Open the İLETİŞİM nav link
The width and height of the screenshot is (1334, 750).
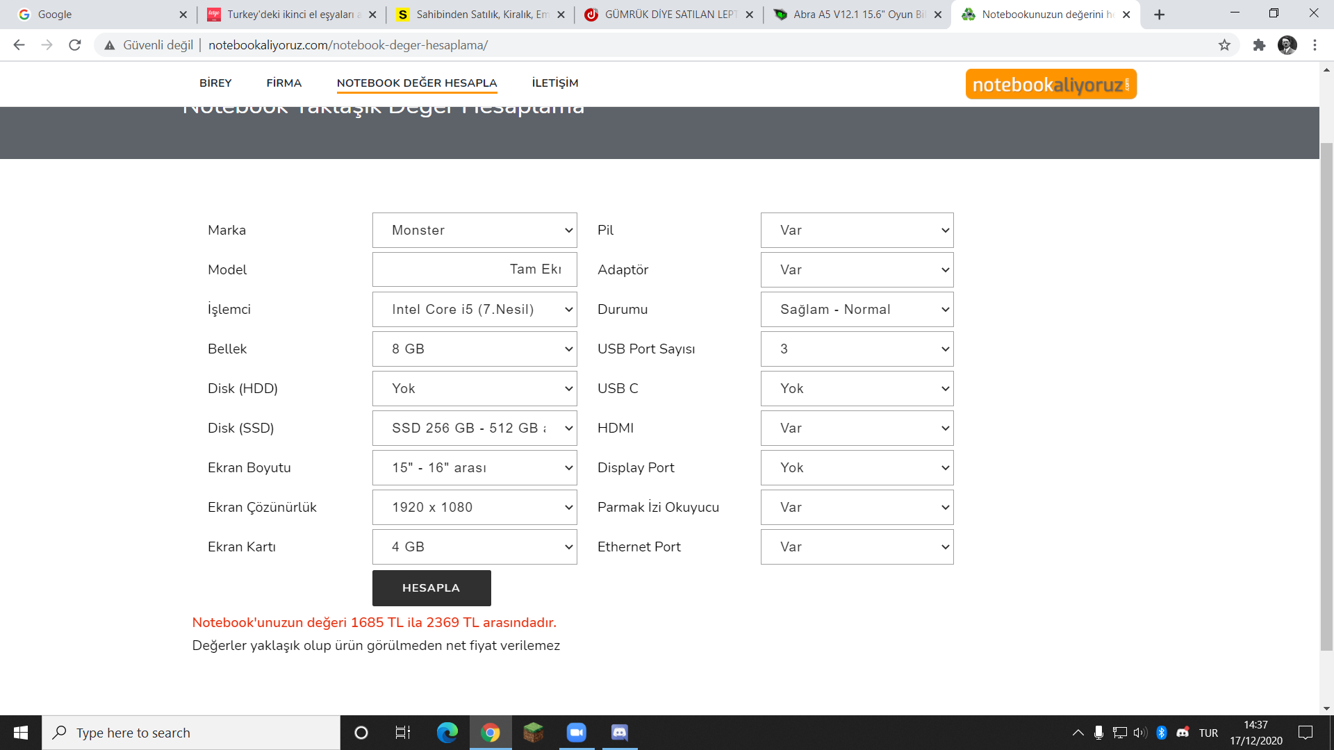coord(554,83)
